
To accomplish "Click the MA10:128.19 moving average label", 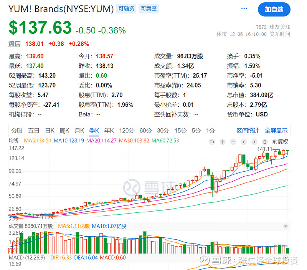I will [69, 141].
